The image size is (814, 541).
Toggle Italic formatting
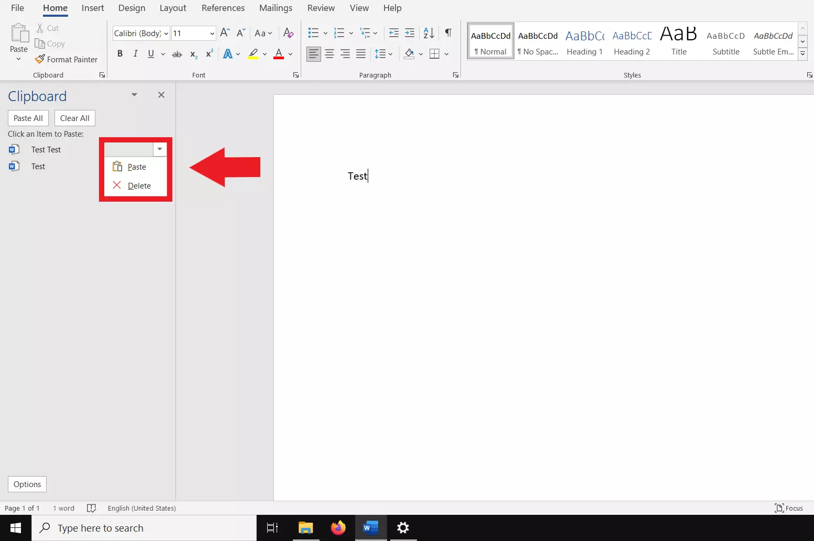136,54
